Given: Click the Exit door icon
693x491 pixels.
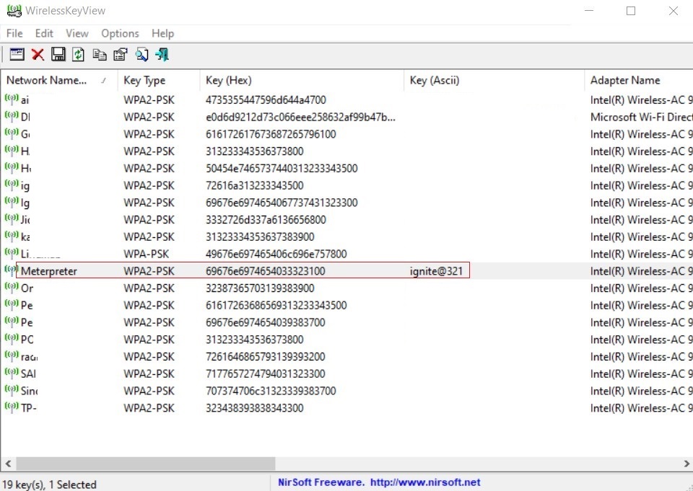Looking at the screenshot, I should (162, 54).
